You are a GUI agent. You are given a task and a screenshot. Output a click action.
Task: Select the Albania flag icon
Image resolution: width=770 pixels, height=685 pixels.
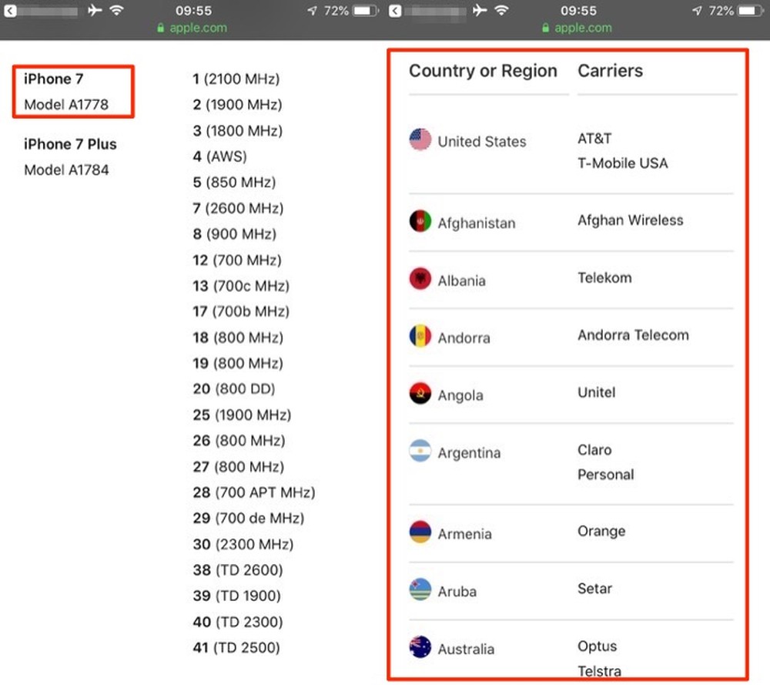[x=420, y=278]
